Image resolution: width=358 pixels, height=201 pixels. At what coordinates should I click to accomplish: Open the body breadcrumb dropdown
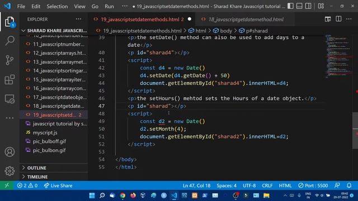click(x=223, y=31)
